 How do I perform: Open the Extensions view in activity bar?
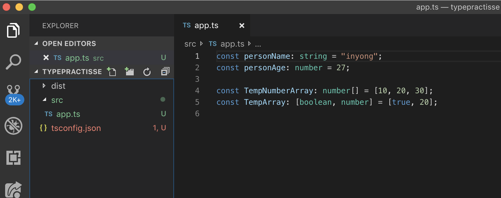pyautogui.click(x=14, y=158)
